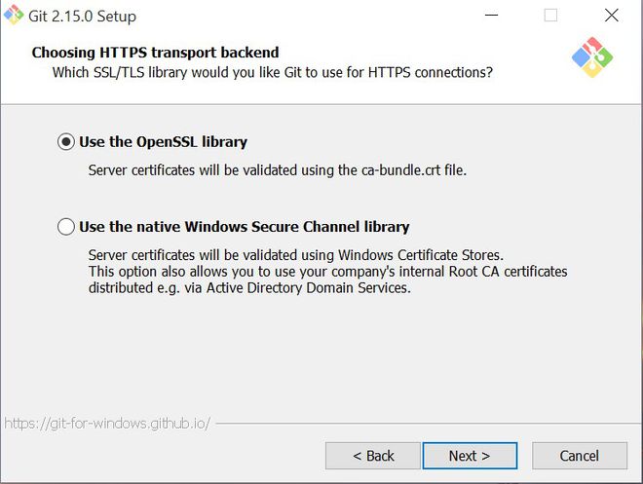Click the Git logo in the header

592,58
